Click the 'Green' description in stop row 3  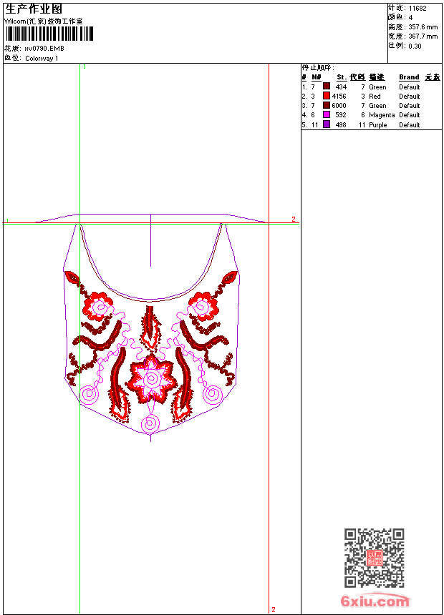tap(377, 106)
